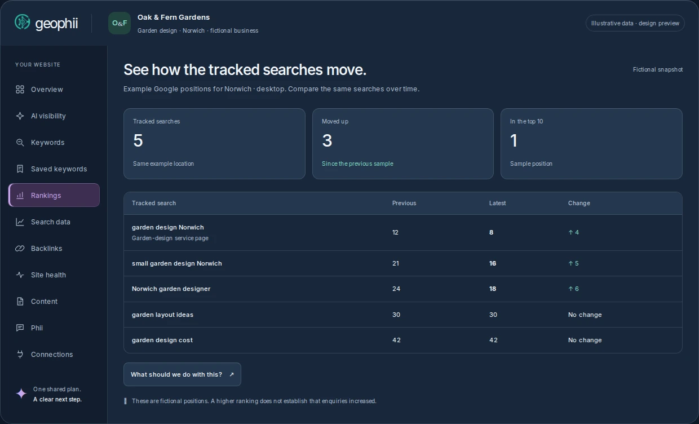Click the See how the tracked searches move heading

pyautogui.click(x=245, y=70)
